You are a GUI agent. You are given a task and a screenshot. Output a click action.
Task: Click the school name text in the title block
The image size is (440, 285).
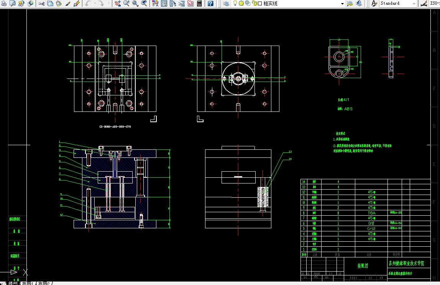406,263
